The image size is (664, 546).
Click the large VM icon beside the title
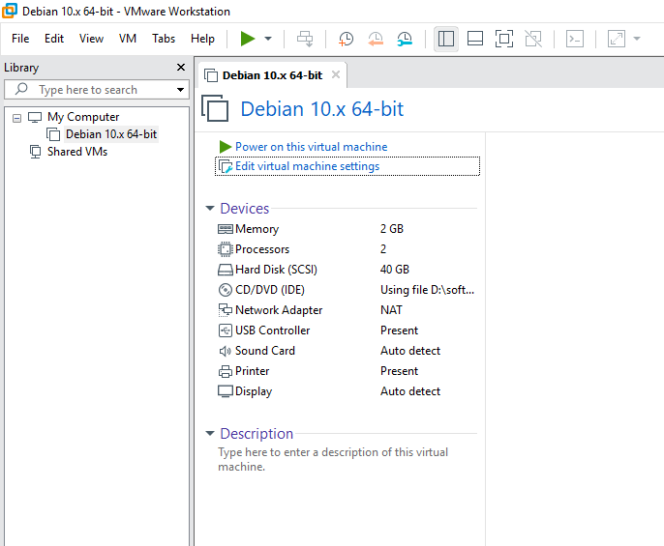point(215,108)
